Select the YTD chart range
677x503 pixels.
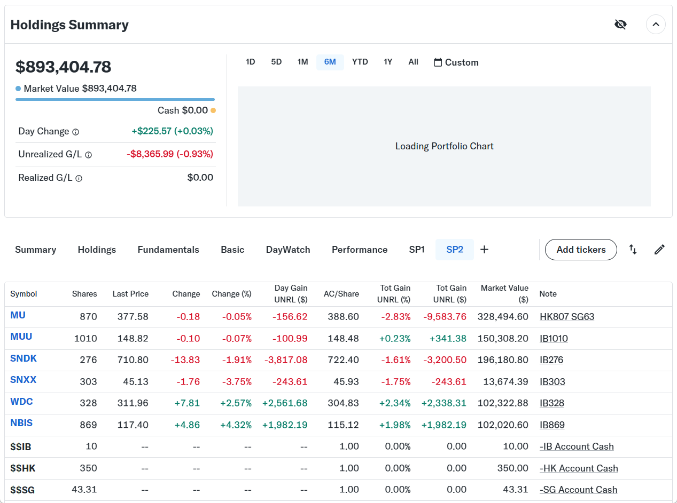click(360, 62)
